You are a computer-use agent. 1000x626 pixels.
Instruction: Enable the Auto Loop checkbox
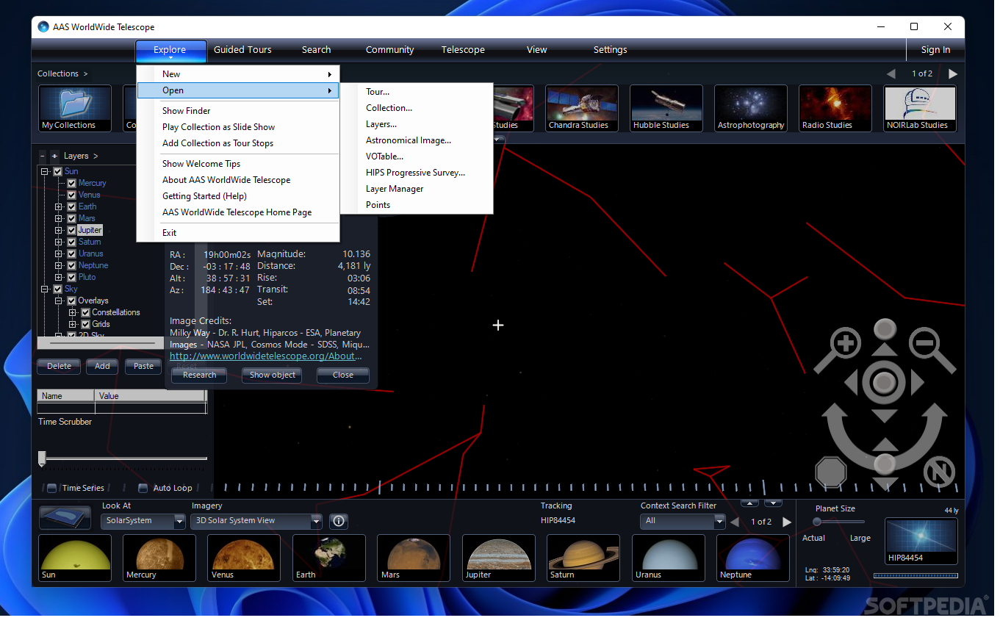pyautogui.click(x=143, y=488)
